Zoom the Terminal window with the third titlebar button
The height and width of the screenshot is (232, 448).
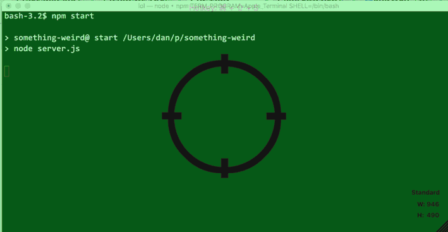click(27, 6)
